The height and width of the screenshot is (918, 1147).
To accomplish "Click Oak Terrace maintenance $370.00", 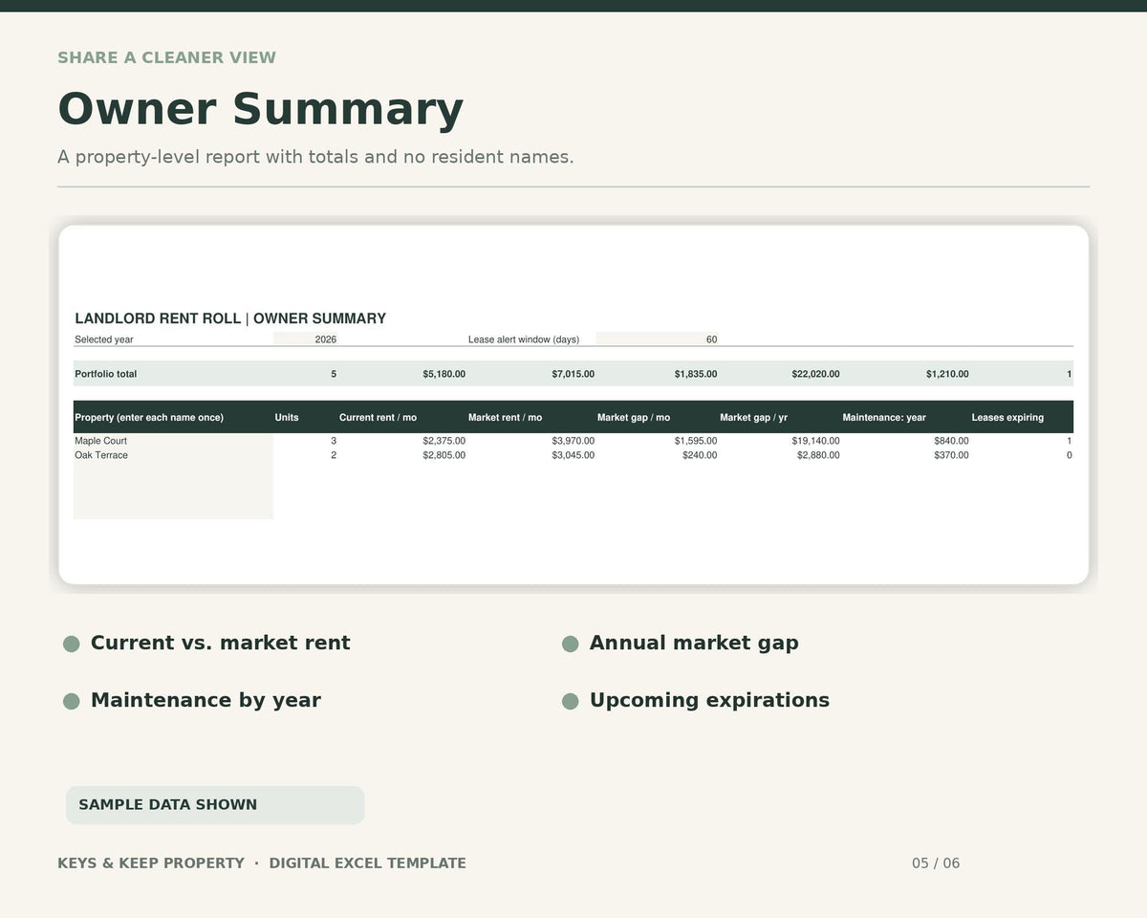I will [x=951, y=455].
